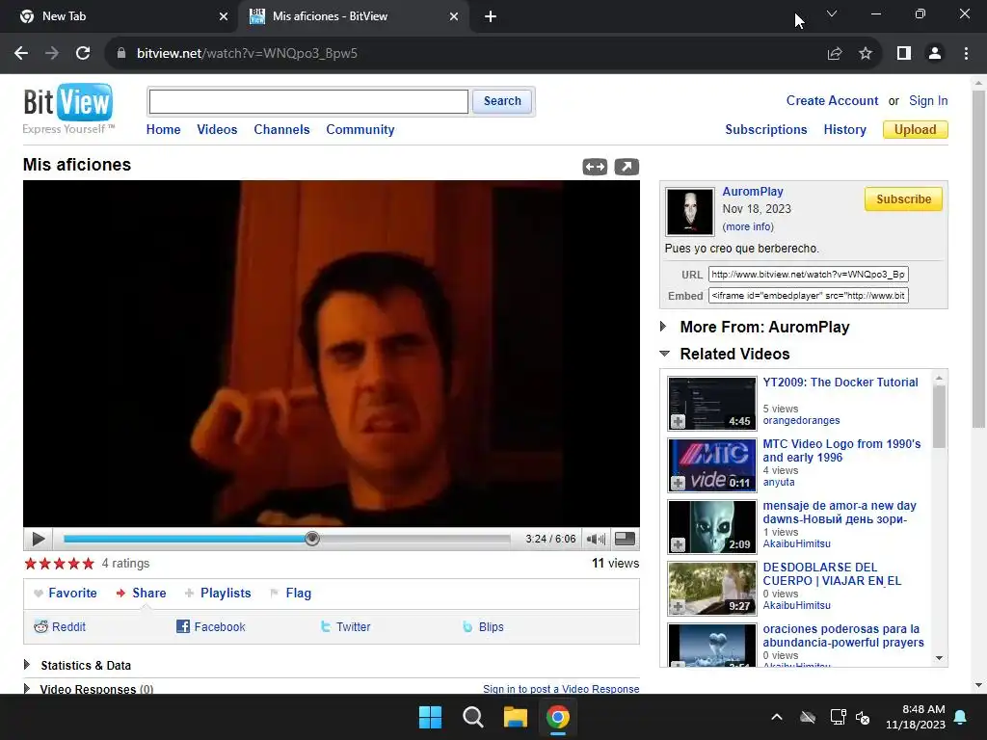Click Create Account link
Screen dimensions: 987x740
tap(832, 100)
